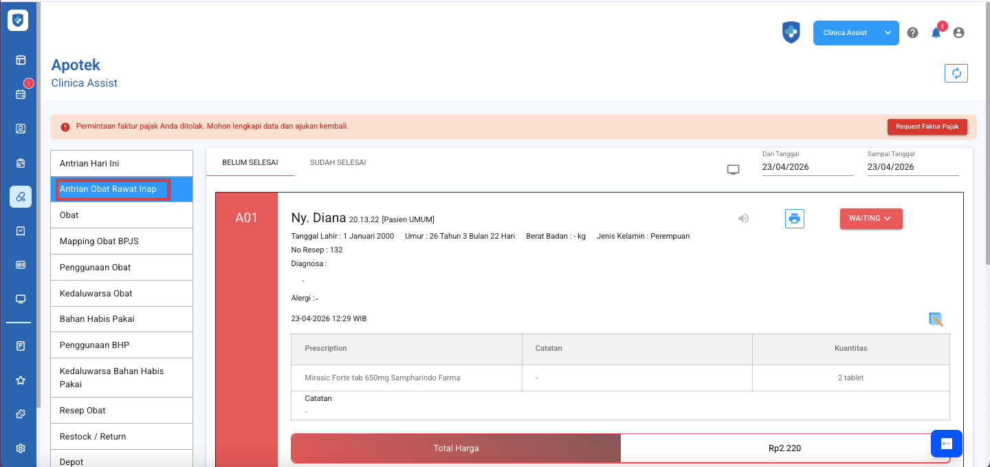Click the star icon in left sidebar

click(21, 380)
